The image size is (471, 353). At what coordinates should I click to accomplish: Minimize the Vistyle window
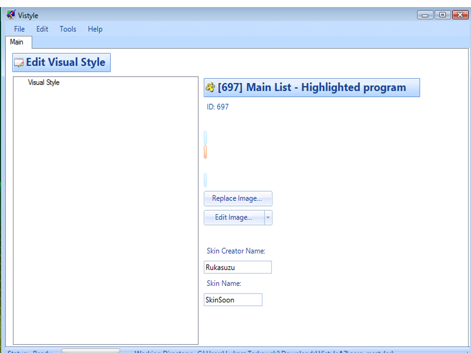coord(424,15)
